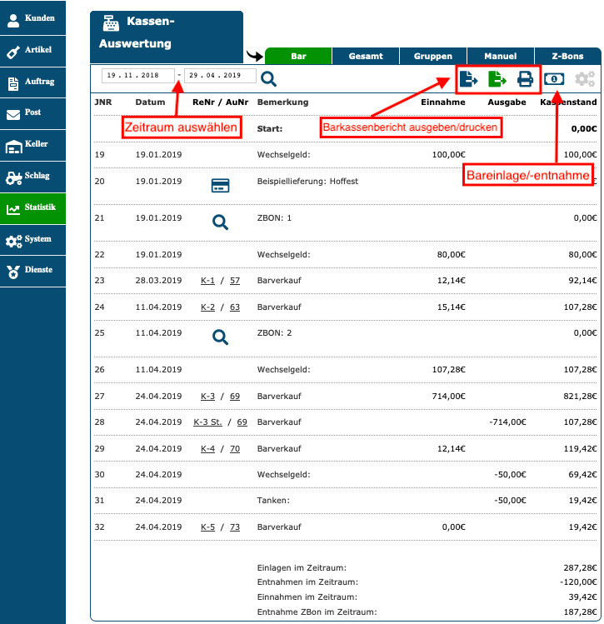Open invoice link K-1
The width and height of the screenshot is (604, 624).
(207, 281)
